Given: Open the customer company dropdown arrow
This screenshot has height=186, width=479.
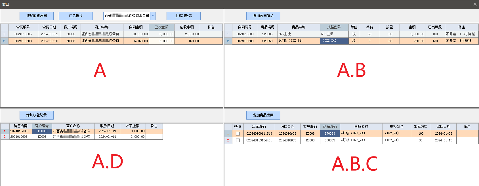Looking at the screenshot, I should click(153, 16).
